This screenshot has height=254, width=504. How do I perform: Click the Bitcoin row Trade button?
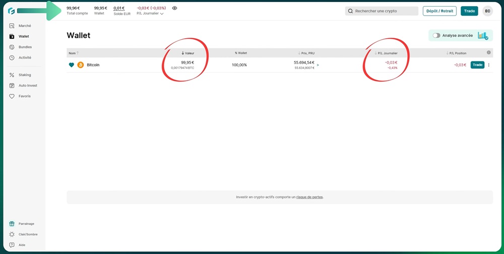(x=477, y=65)
